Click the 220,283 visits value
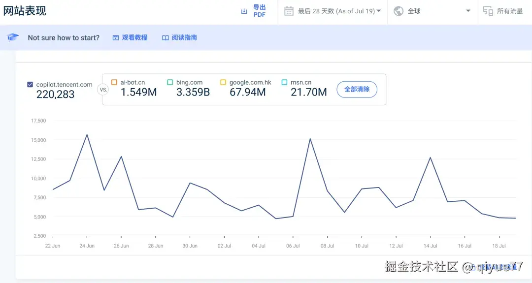 [55, 94]
